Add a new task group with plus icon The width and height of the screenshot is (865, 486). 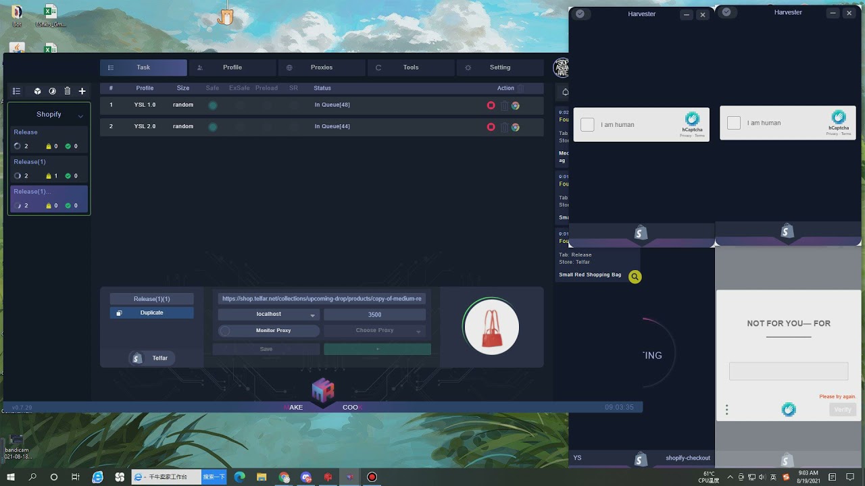82,91
